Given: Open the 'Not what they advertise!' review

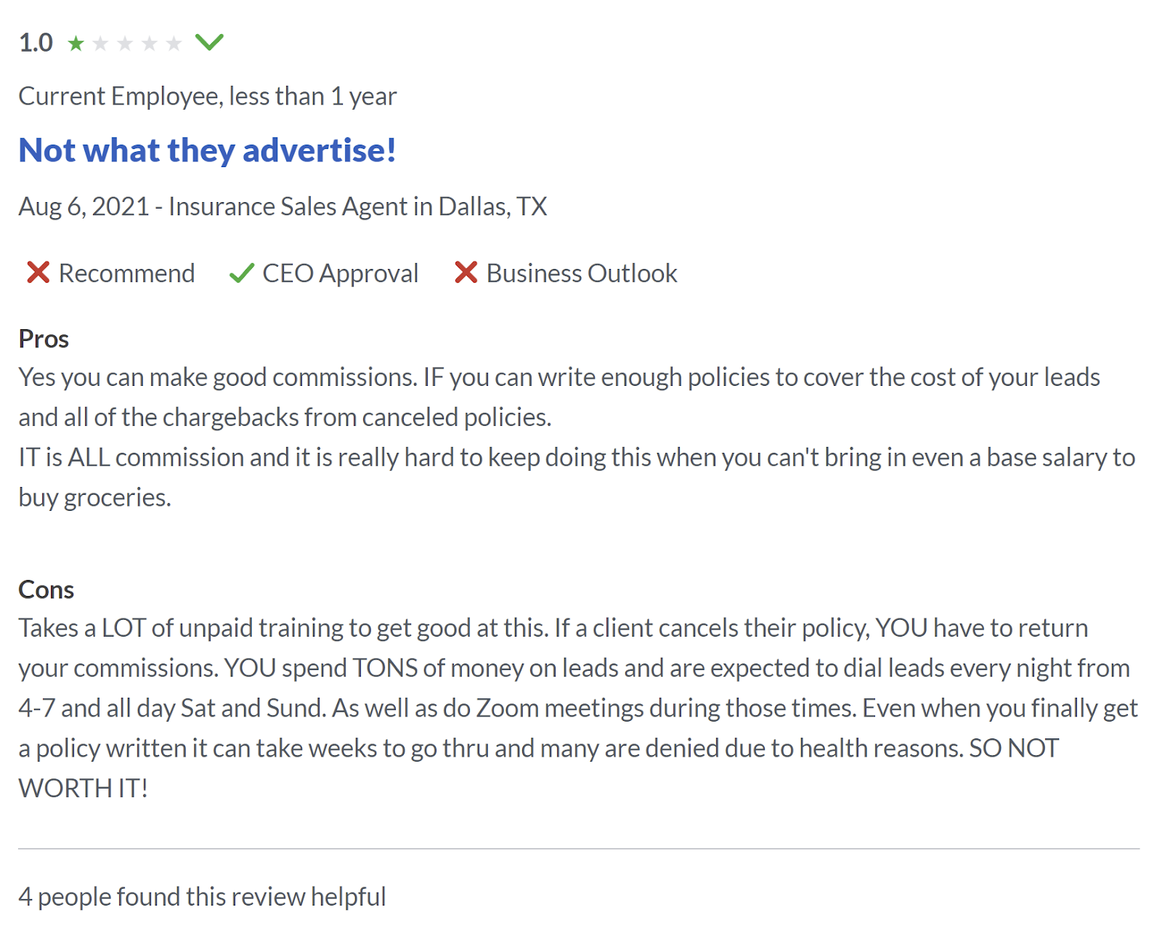Looking at the screenshot, I should (x=207, y=150).
